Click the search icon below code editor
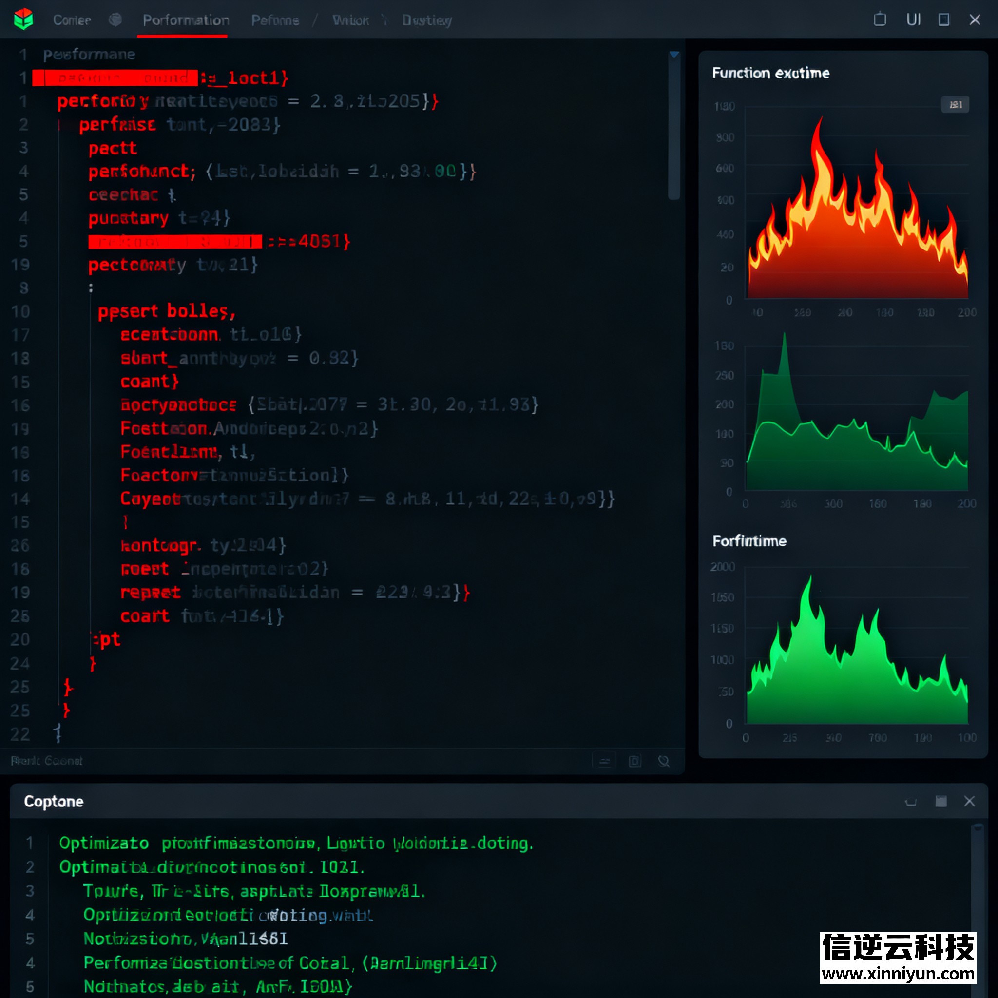 point(664,761)
